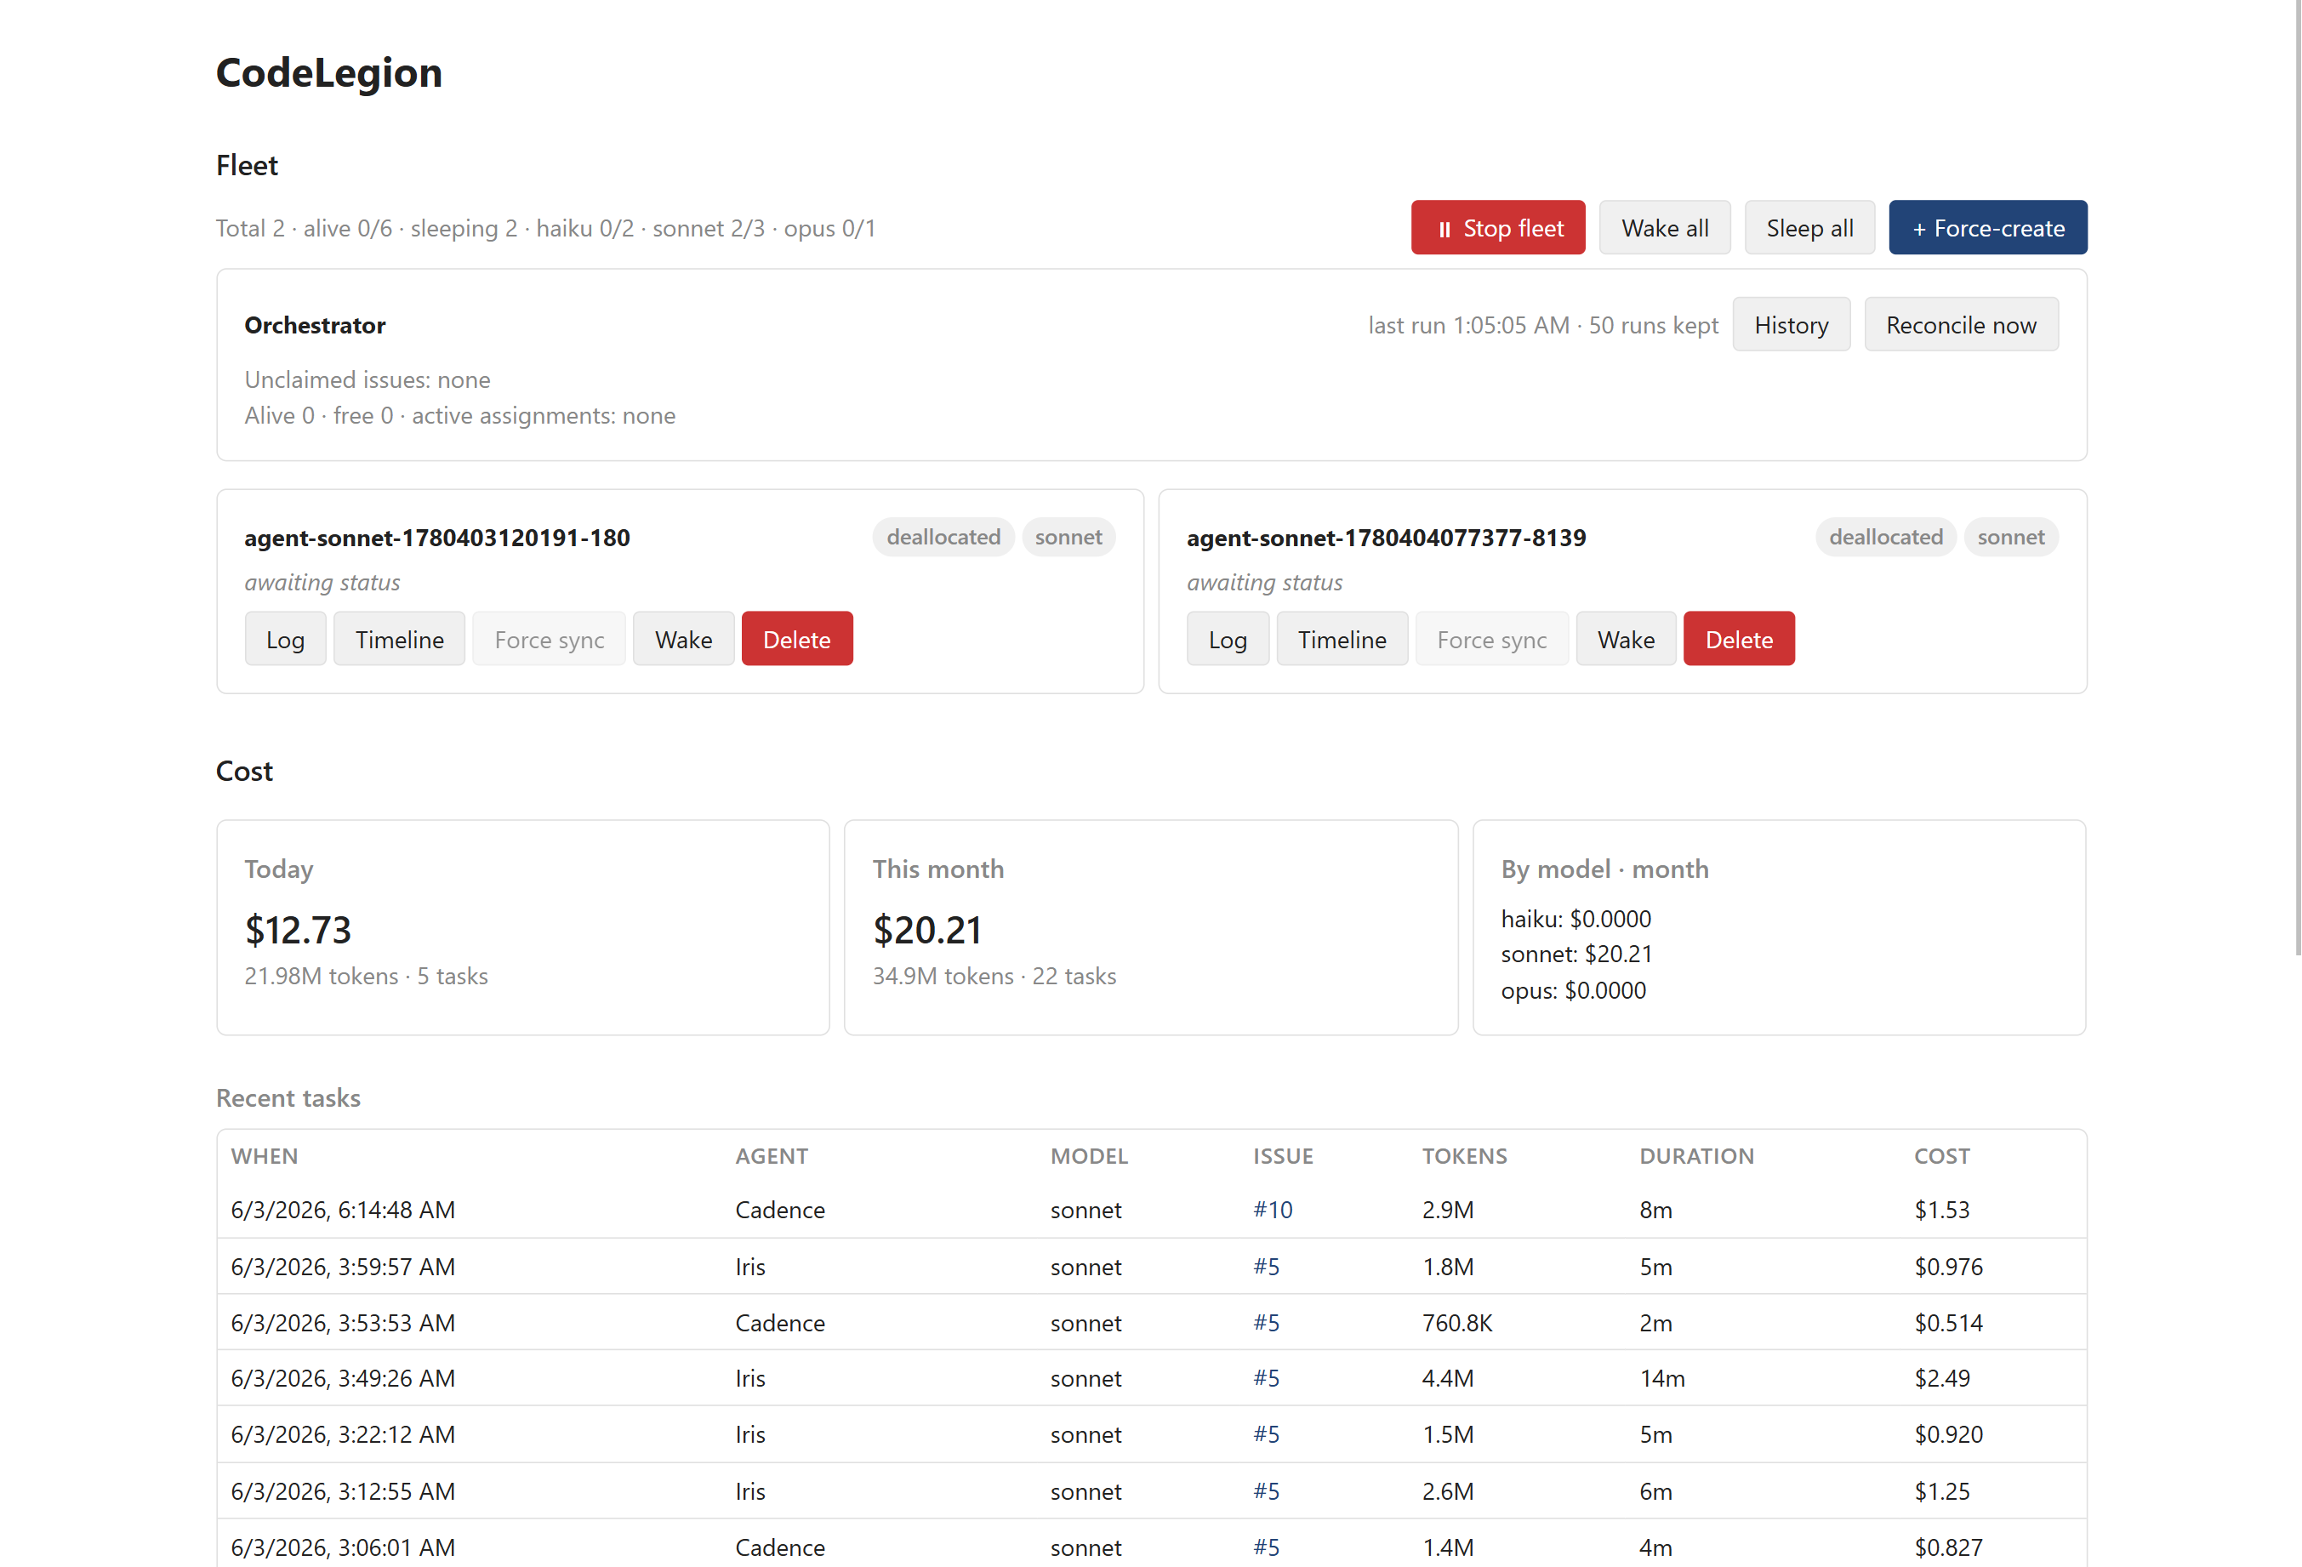The height and width of the screenshot is (1567, 2302).
Task: Put all agents to sleep with Sleep all
Action: pos(1809,228)
